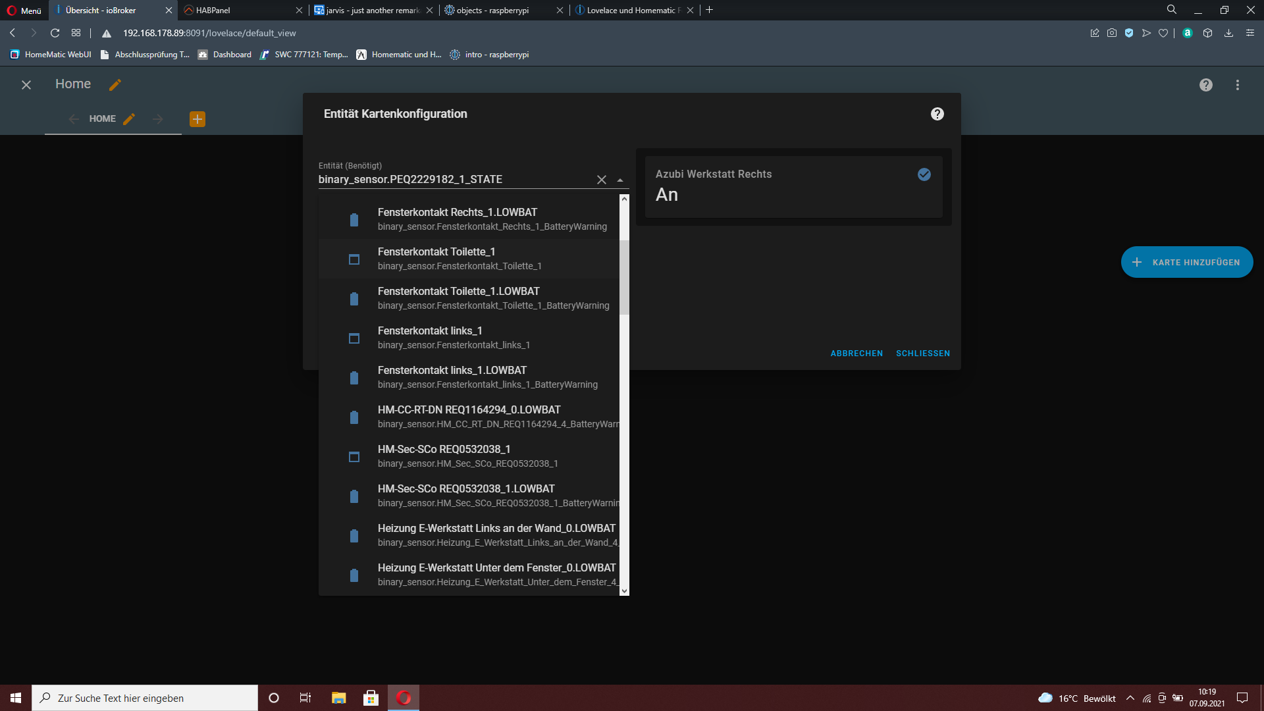Clear the entity field with X icon
Image resolution: width=1264 pixels, height=711 pixels.
(601, 180)
